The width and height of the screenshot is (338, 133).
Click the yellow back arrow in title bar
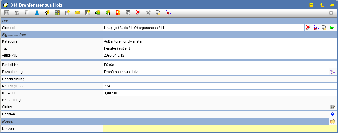coord(332,5)
